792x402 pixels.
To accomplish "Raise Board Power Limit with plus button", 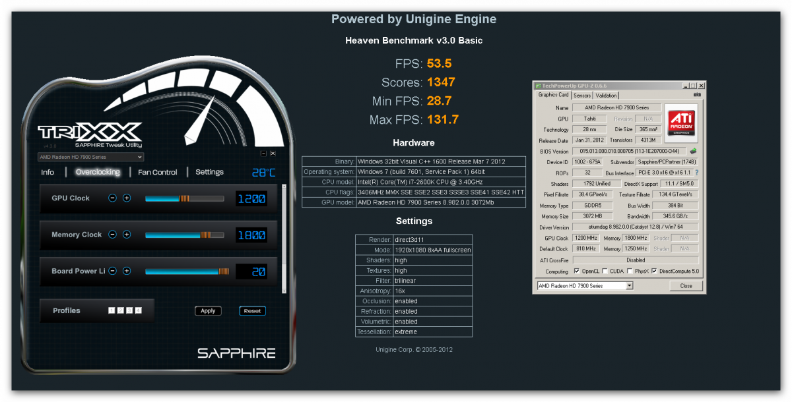I will click(127, 271).
